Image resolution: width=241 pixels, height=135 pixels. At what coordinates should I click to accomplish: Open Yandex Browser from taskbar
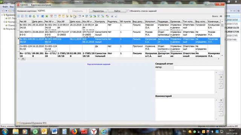tap(94, 132)
